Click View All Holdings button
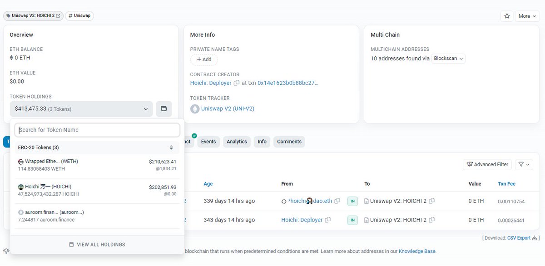The height and width of the screenshot is (266, 545). coord(97,244)
